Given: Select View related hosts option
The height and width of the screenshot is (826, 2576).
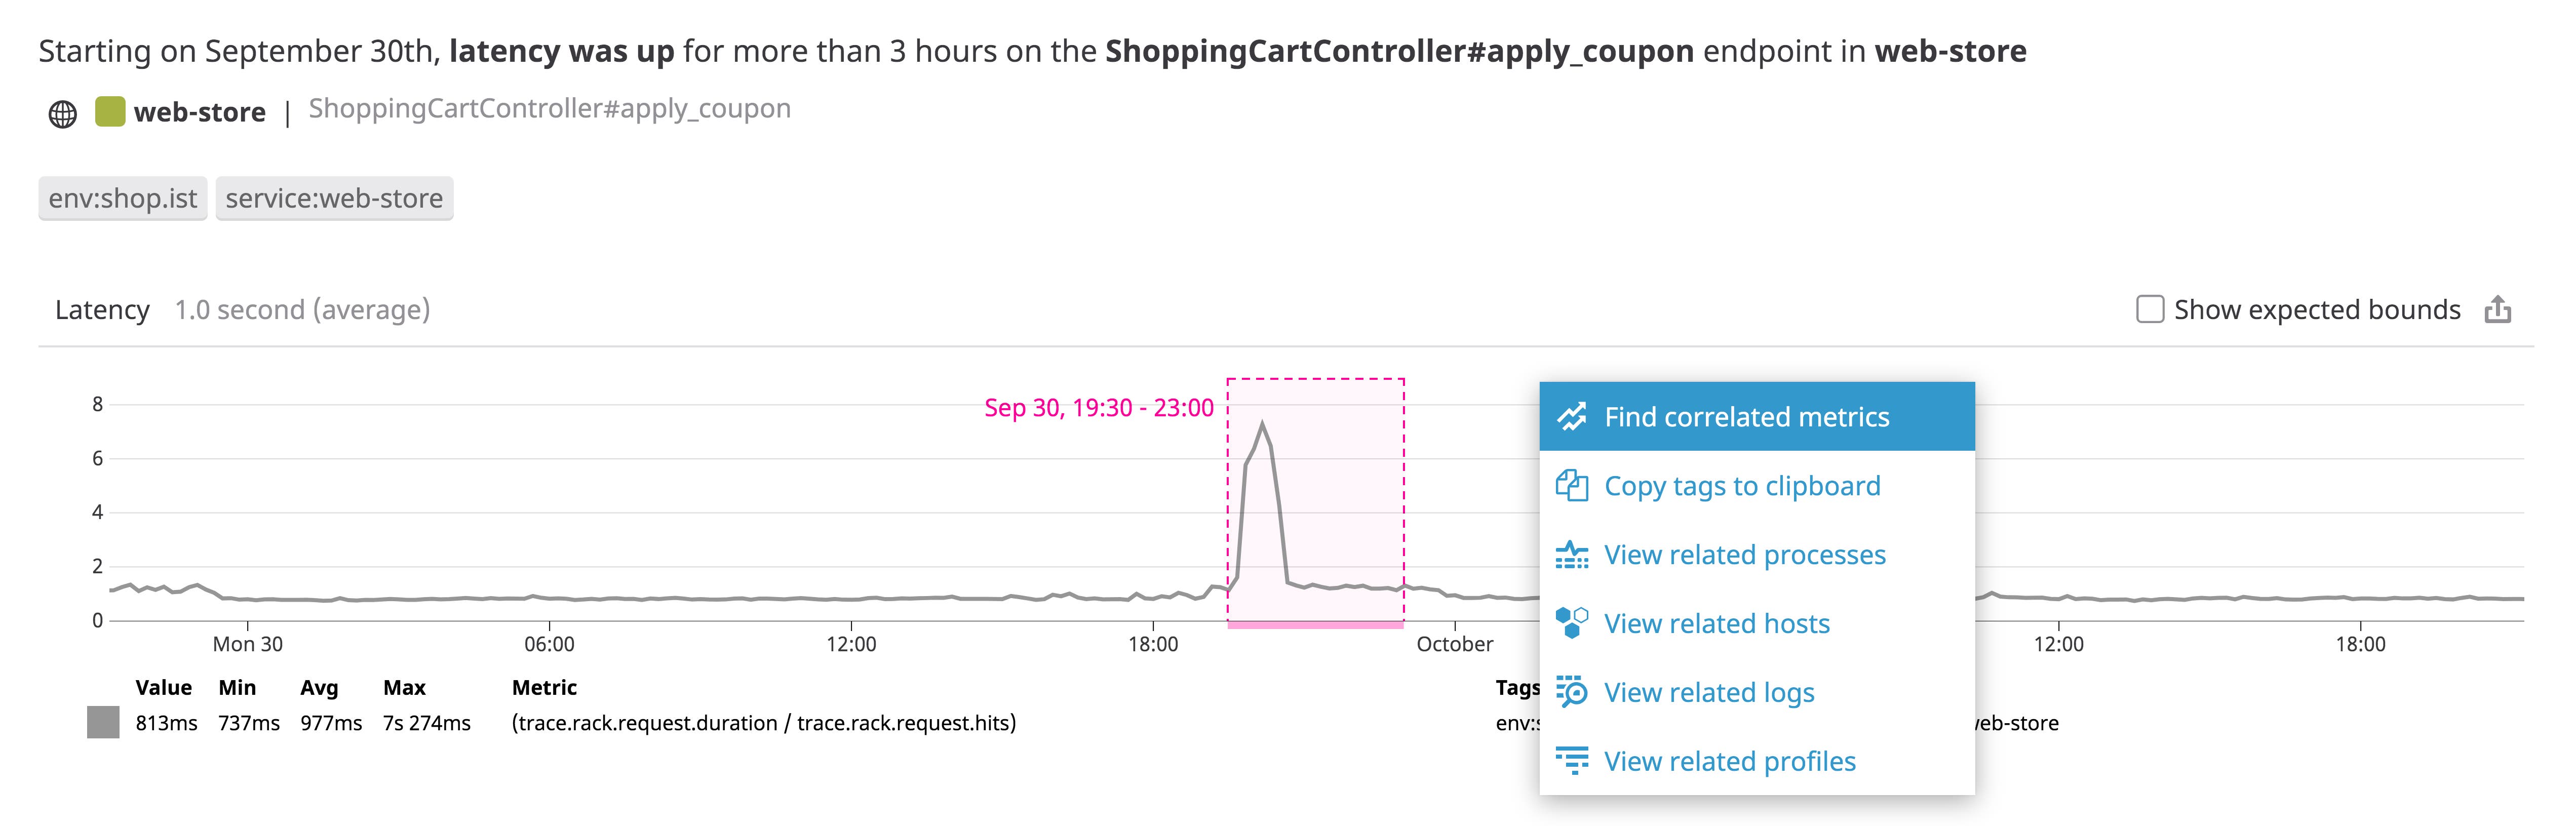Looking at the screenshot, I should click(1716, 624).
